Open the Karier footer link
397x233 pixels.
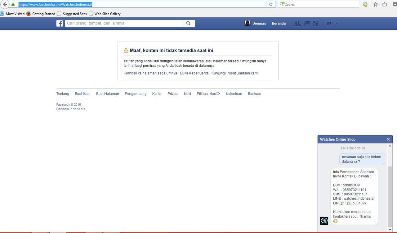tap(157, 94)
